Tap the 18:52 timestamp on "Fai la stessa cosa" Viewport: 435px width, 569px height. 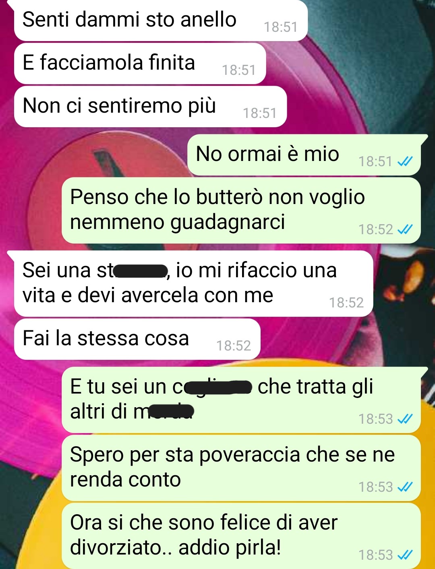(234, 346)
